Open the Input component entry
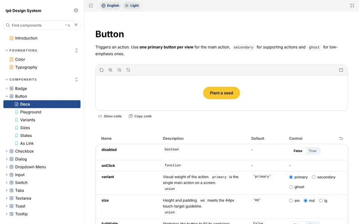The height and width of the screenshot is (224, 359). coord(42,175)
